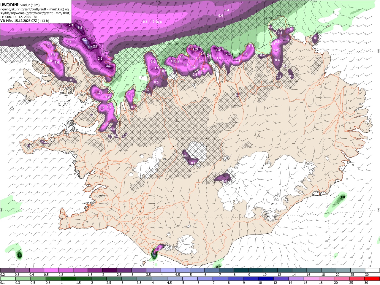Select palest green 0.1–0.3 swatch, lower legend row
The image size is (380, 285).
coord(8,278)
